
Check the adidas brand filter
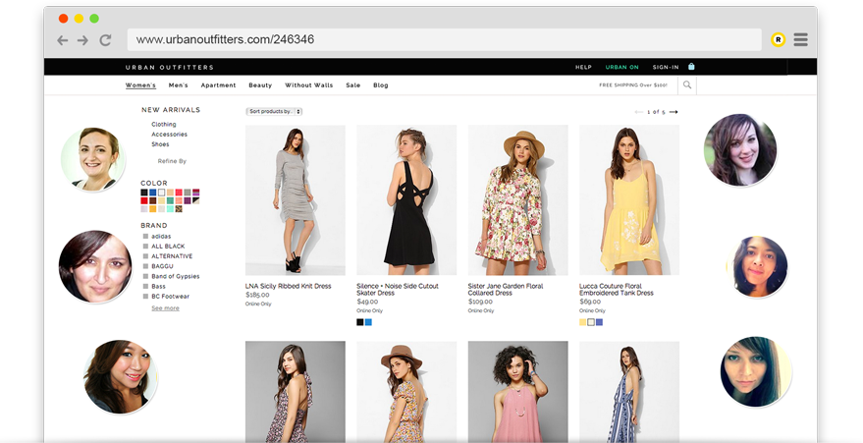click(145, 237)
